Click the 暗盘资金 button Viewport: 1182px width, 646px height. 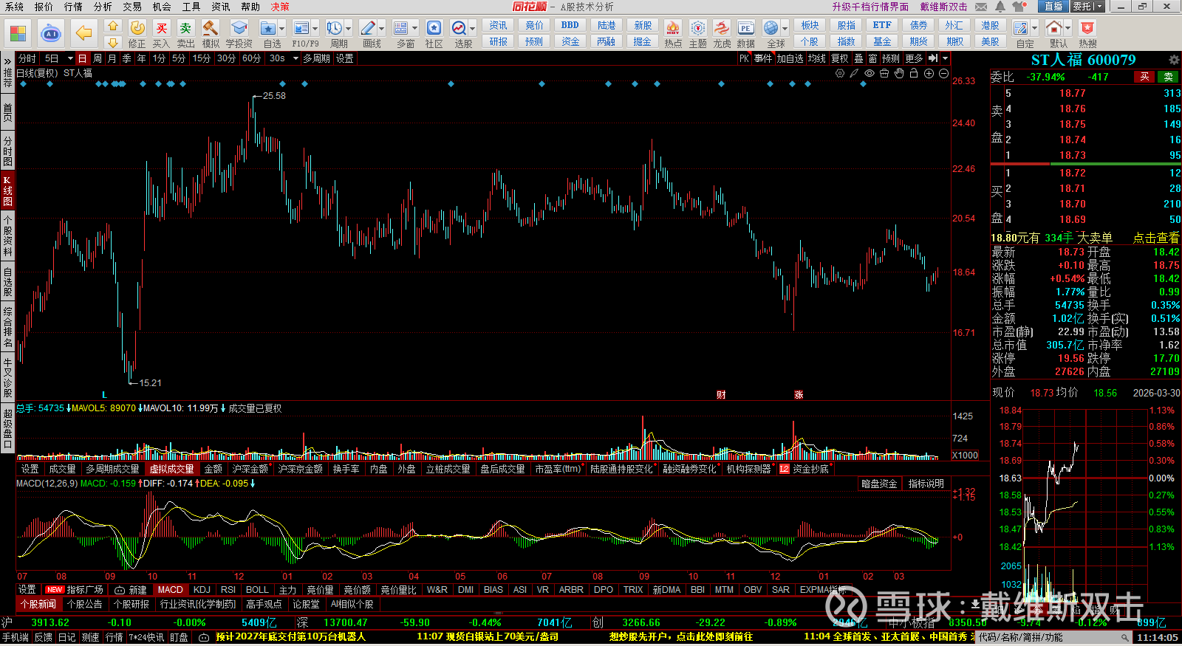[879, 484]
